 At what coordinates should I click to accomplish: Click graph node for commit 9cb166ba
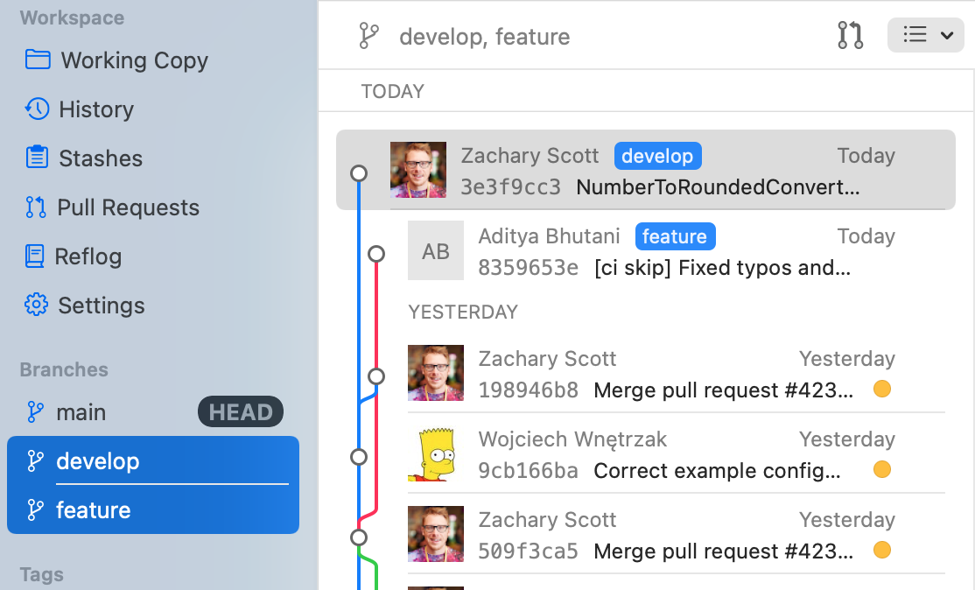click(358, 457)
